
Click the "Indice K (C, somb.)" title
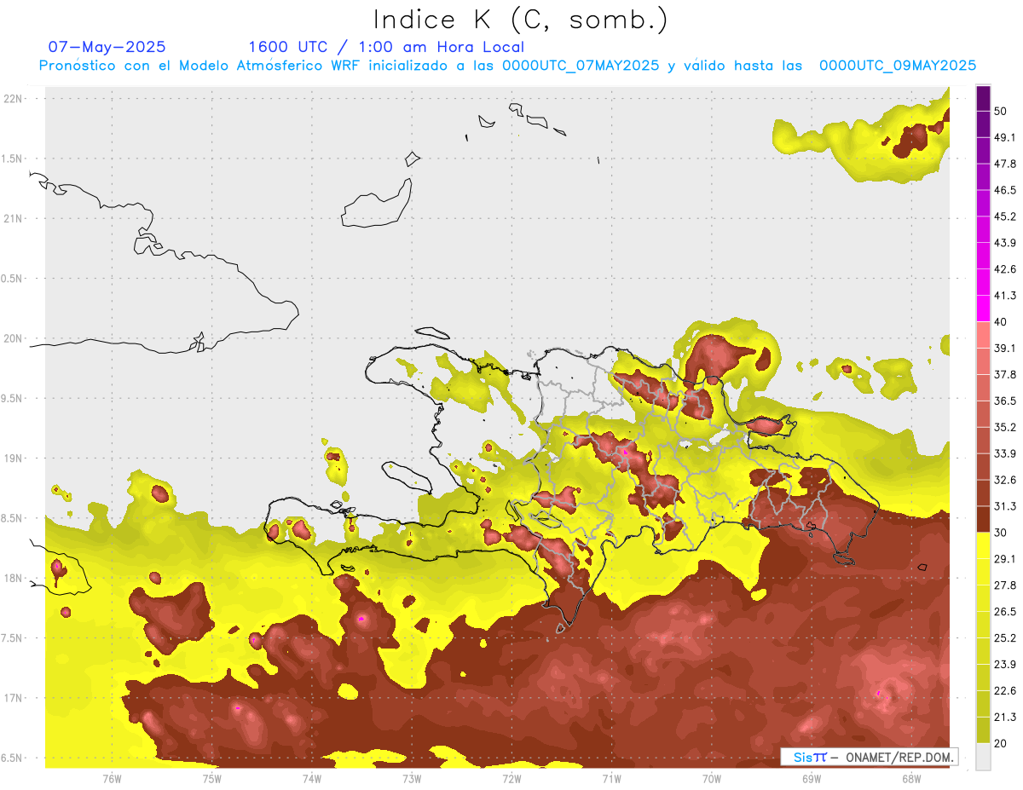click(520, 20)
